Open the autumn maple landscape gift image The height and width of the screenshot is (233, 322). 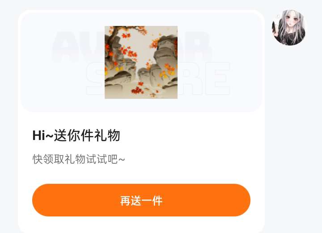point(141,63)
